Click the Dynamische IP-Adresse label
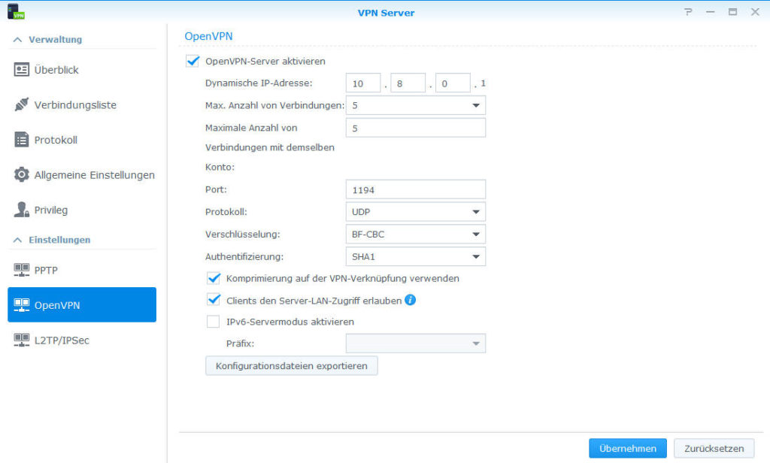 pyautogui.click(x=259, y=83)
